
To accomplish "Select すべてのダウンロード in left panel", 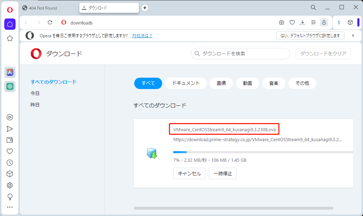I will (x=53, y=82).
